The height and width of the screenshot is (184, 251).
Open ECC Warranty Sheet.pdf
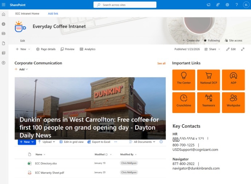pos(49,173)
